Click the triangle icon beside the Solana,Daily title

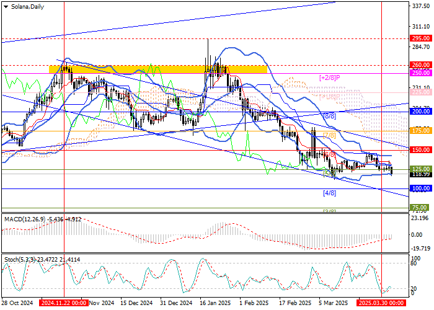tap(3, 5)
